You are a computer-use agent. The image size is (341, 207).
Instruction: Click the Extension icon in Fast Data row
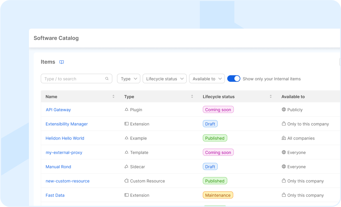point(126,195)
